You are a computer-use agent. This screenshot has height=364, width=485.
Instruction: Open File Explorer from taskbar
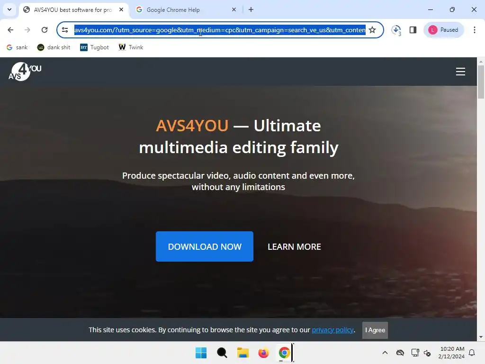(x=243, y=353)
